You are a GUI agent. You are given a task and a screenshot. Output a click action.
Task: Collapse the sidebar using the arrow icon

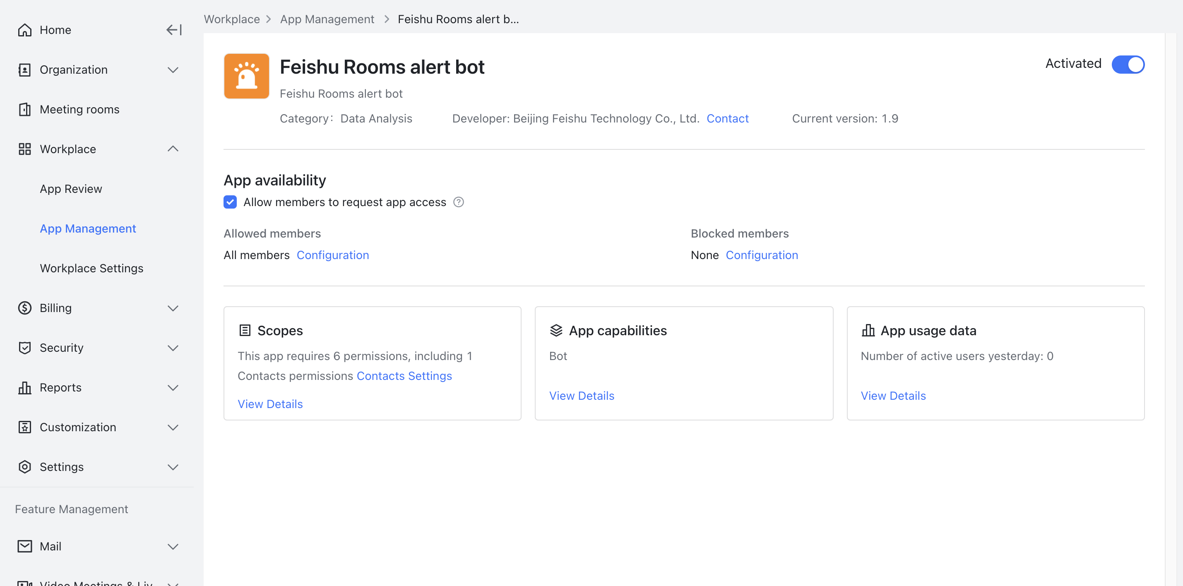tap(173, 30)
